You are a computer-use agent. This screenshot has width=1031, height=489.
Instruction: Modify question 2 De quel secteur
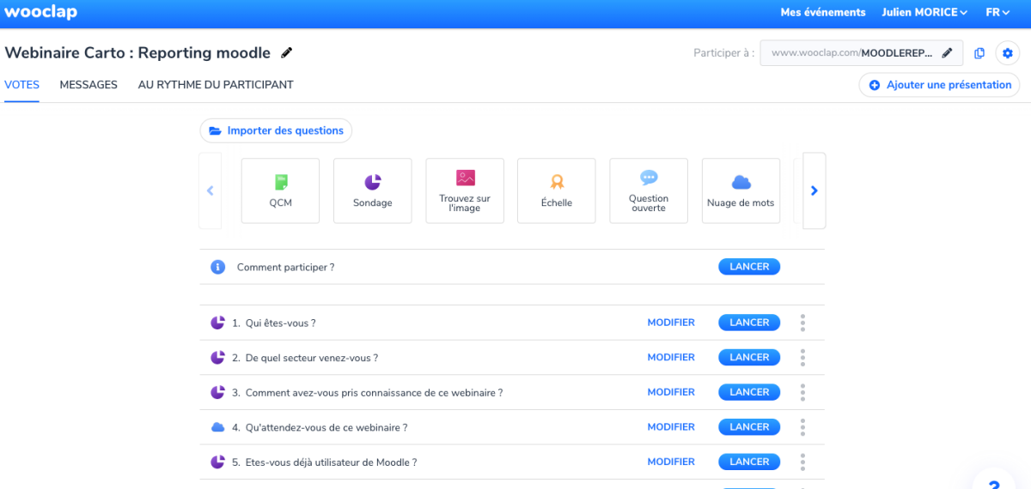[x=671, y=358]
